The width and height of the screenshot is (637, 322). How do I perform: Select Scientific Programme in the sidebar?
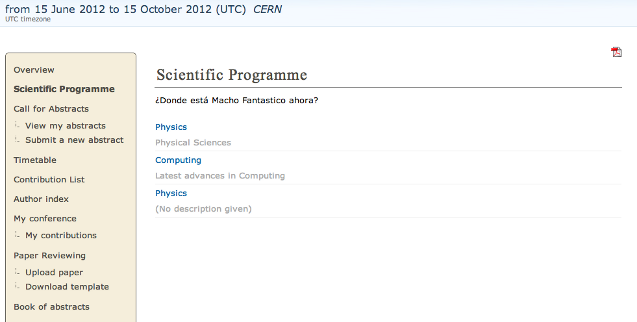(x=64, y=90)
